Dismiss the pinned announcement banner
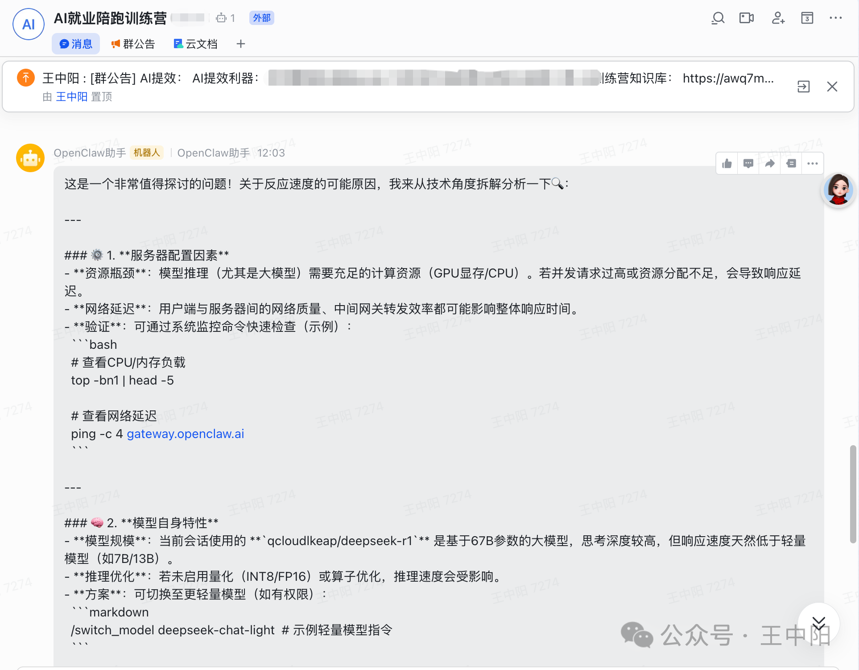 pos(832,87)
